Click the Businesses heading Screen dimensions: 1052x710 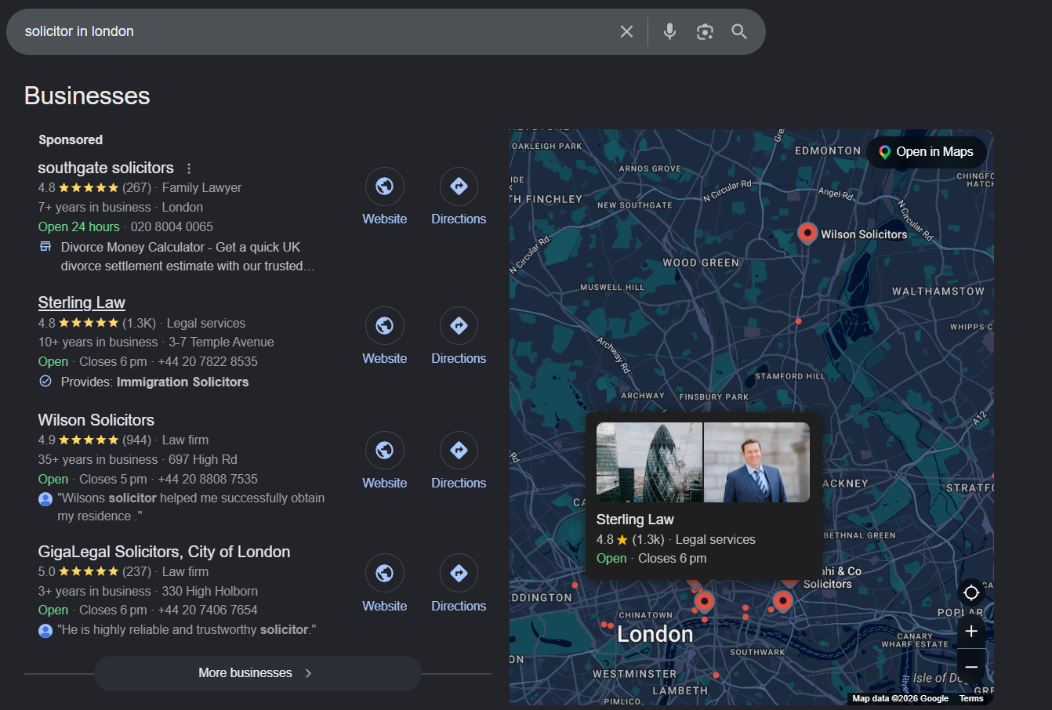[x=87, y=96]
